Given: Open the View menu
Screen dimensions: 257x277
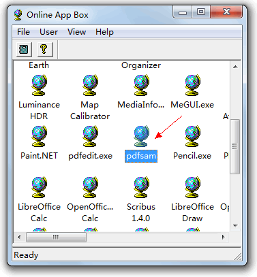Looking at the screenshot, I should click(76, 32).
